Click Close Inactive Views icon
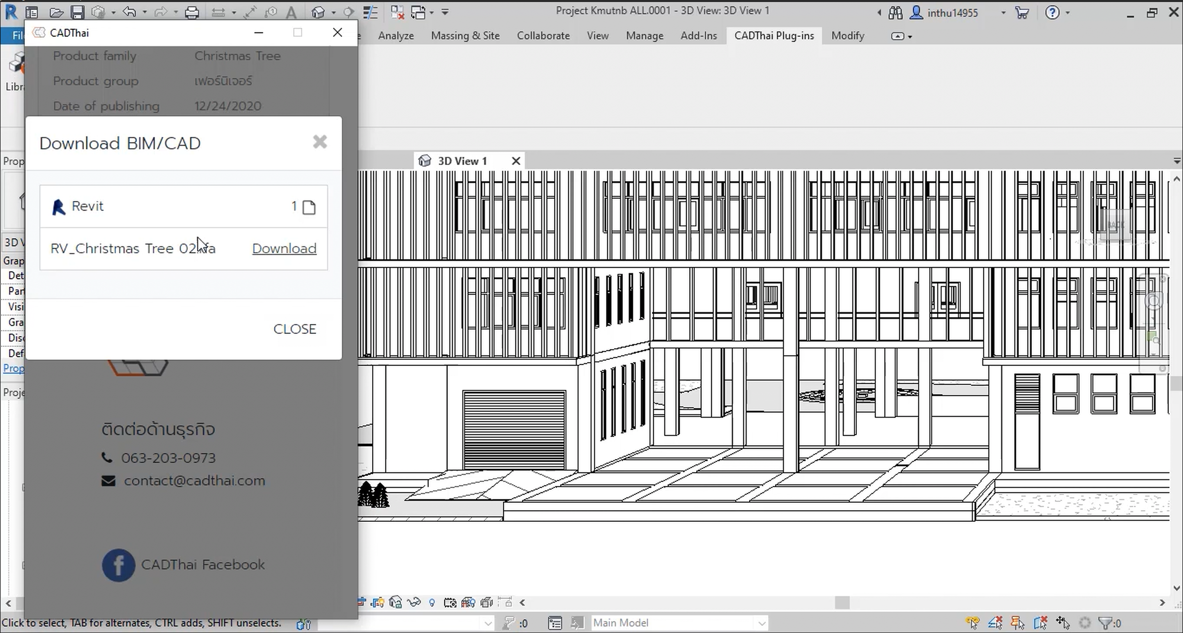Viewport: 1183px width, 633px height. [397, 12]
